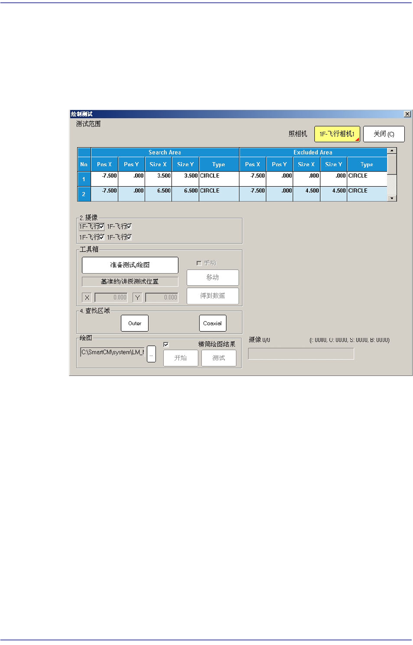Click the No column header
Viewport: 413px width, 645px height.
tap(84, 164)
